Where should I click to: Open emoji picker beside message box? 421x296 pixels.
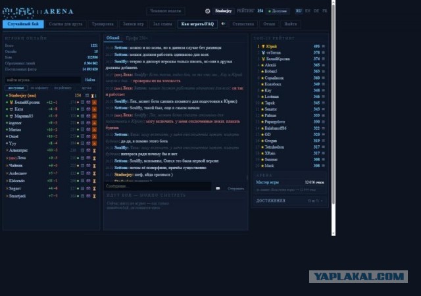[x=218, y=188]
